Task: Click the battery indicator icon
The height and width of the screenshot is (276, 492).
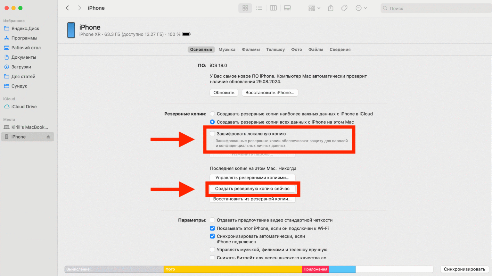Action: click(x=186, y=34)
